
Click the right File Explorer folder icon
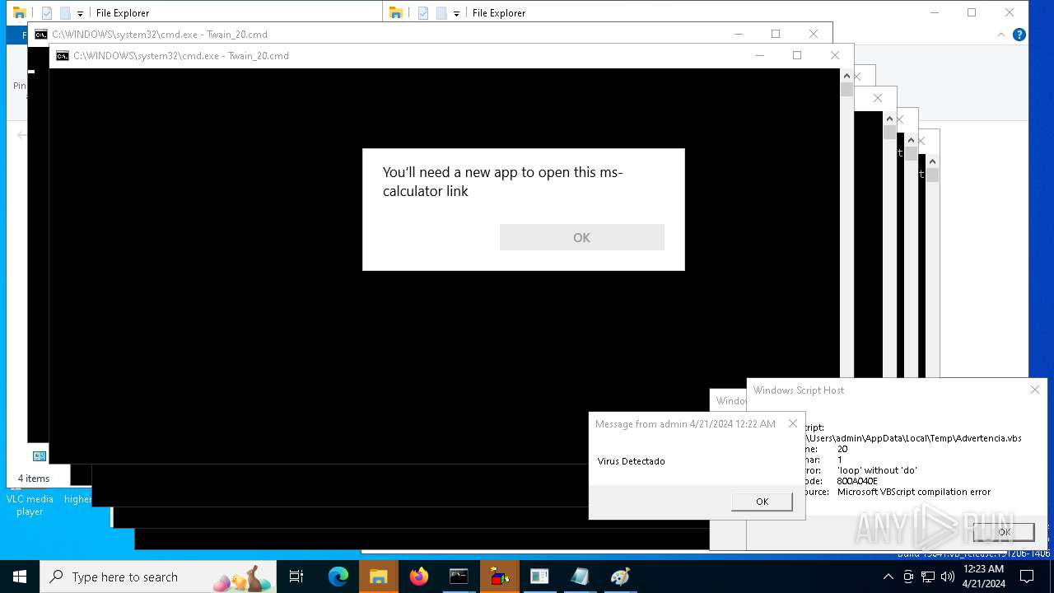tap(396, 12)
